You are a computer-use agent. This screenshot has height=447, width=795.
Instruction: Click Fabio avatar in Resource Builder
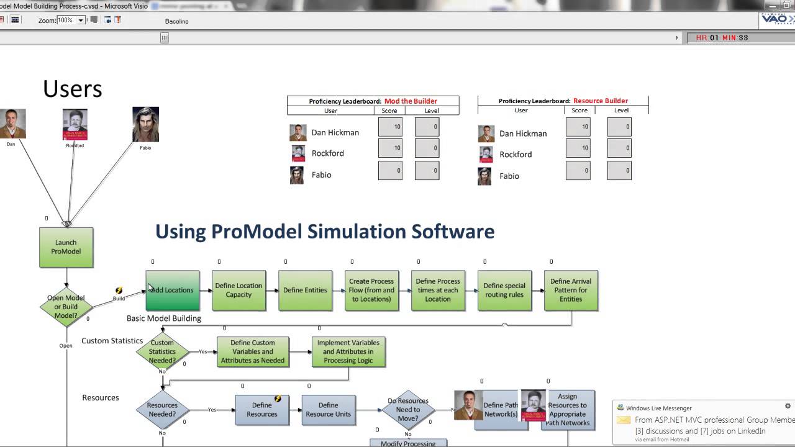point(484,176)
